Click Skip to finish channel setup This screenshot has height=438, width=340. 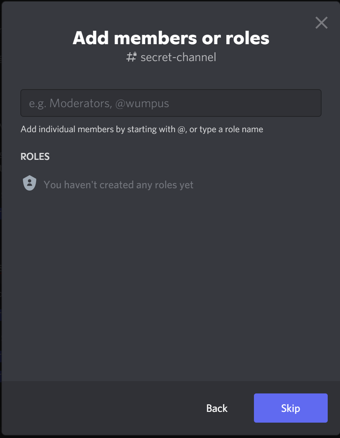pos(290,408)
